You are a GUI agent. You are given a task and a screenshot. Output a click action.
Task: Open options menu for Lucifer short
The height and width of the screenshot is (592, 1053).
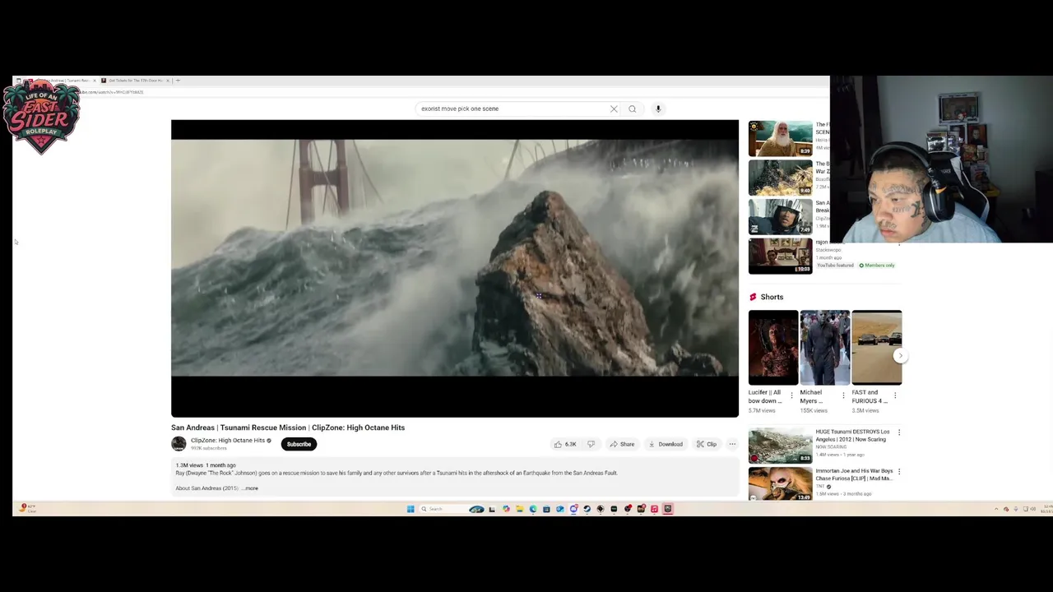(x=791, y=395)
